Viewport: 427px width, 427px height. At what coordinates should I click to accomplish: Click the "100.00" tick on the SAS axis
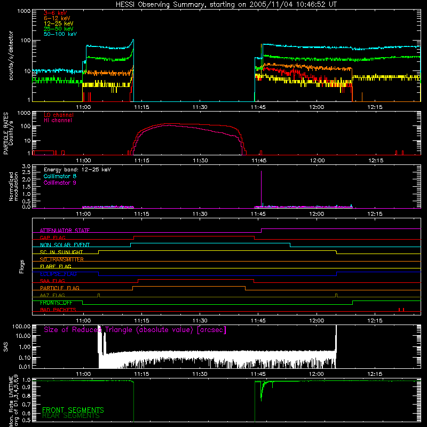point(21,326)
